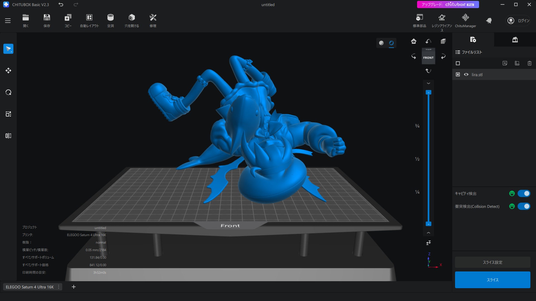Image resolution: width=536 pixels, height=301 pixels.
Task: Rotate view left with curved arrow
Action: [x=414, y=56]
